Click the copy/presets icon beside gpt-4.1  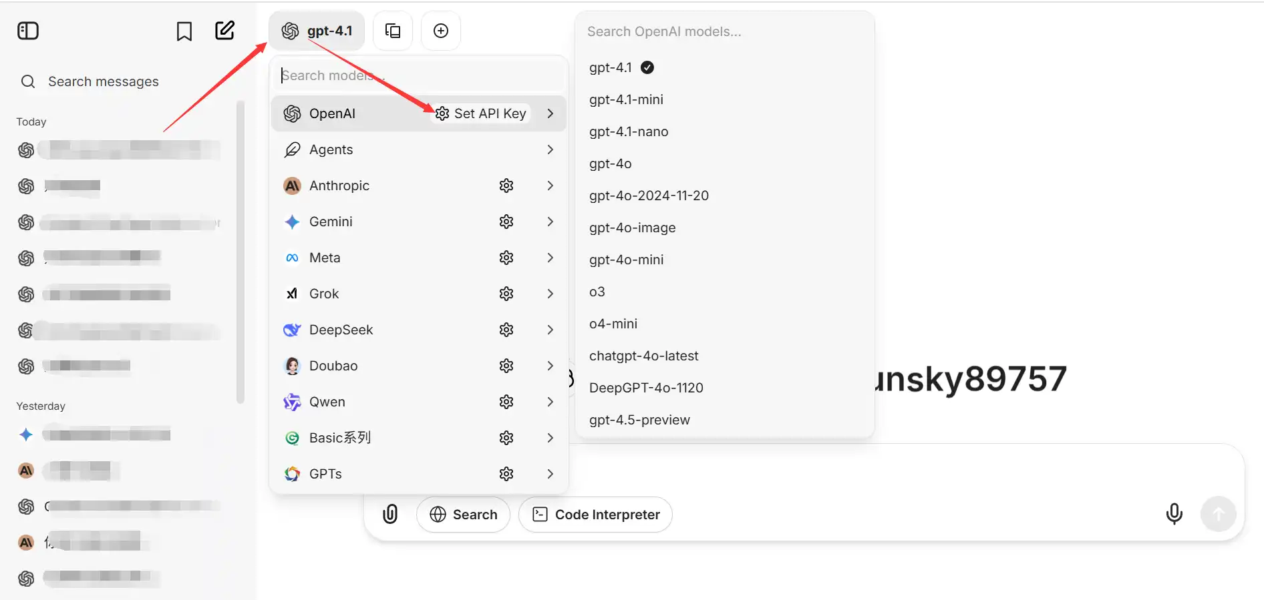(393, 31)
